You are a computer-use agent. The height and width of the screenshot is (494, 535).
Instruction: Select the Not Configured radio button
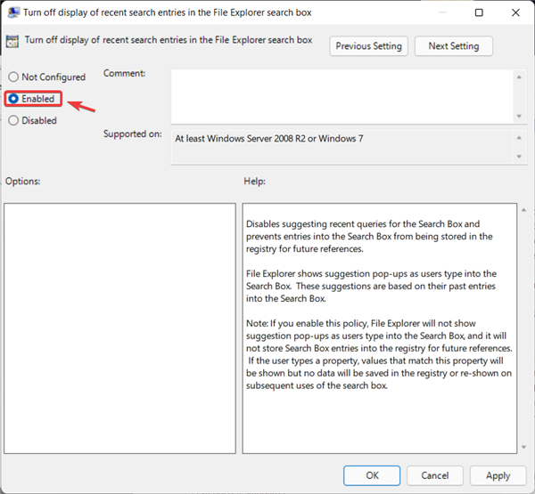pos(13,77)
